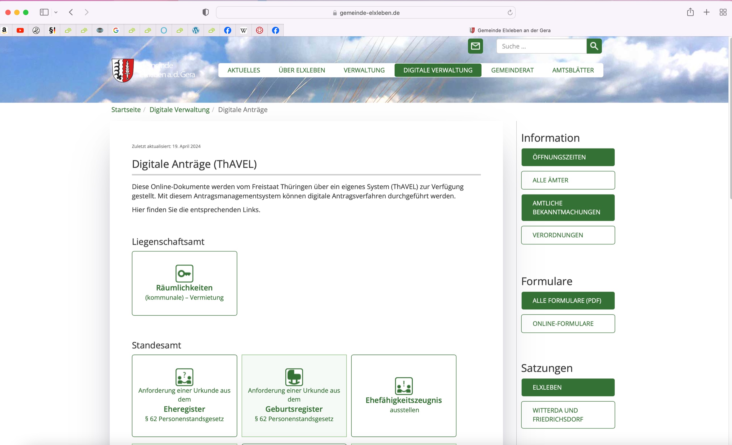The image size is (732, 445).
Task: Open Safari tab overview grid
Action: coord(723,13)
